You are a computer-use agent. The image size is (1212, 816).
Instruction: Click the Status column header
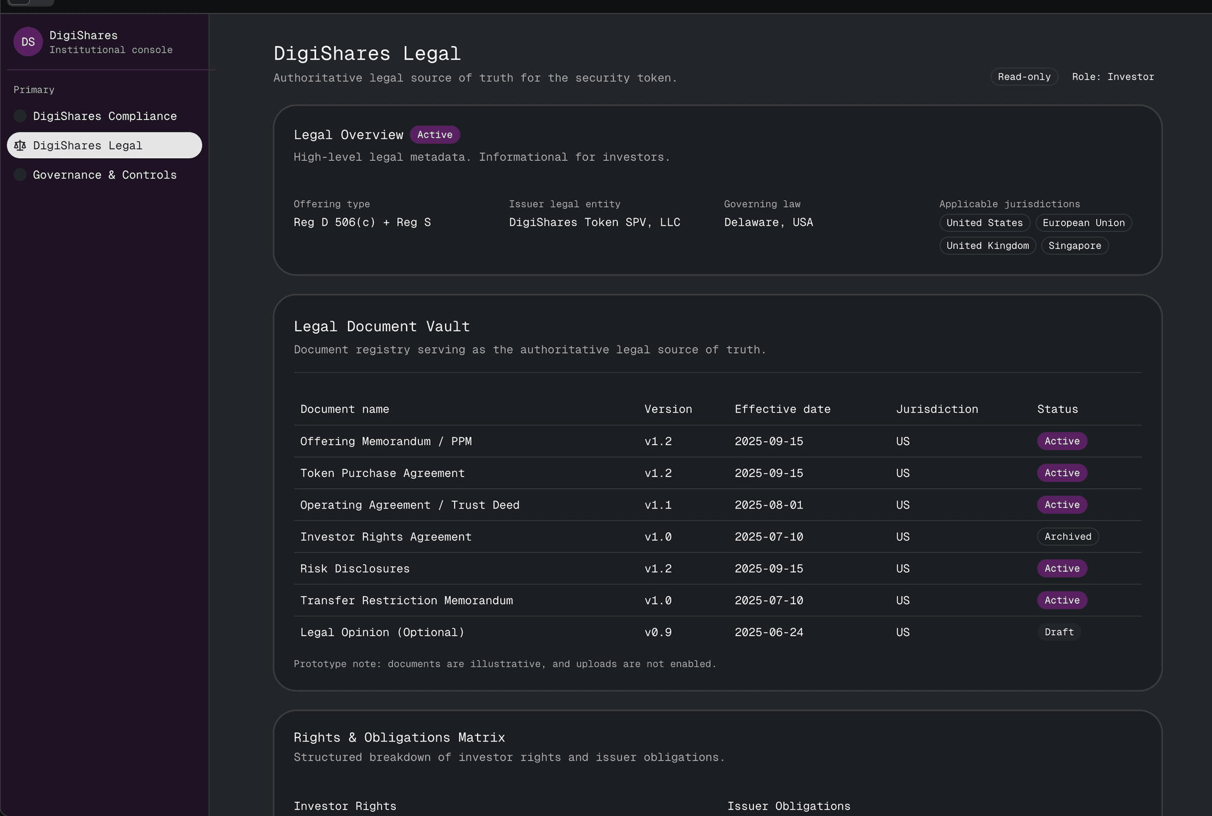point(1057,409)
